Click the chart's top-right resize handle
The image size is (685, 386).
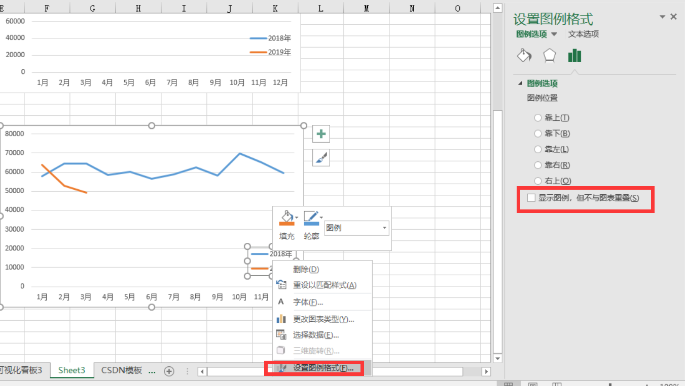(x=304, y=126)
